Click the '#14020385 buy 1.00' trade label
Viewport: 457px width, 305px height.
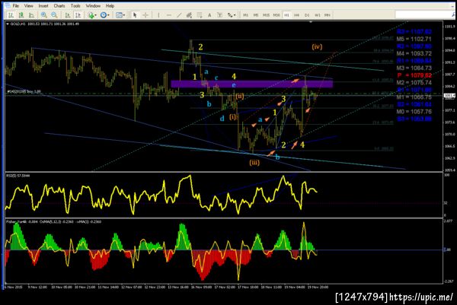(x=24, y=91)
